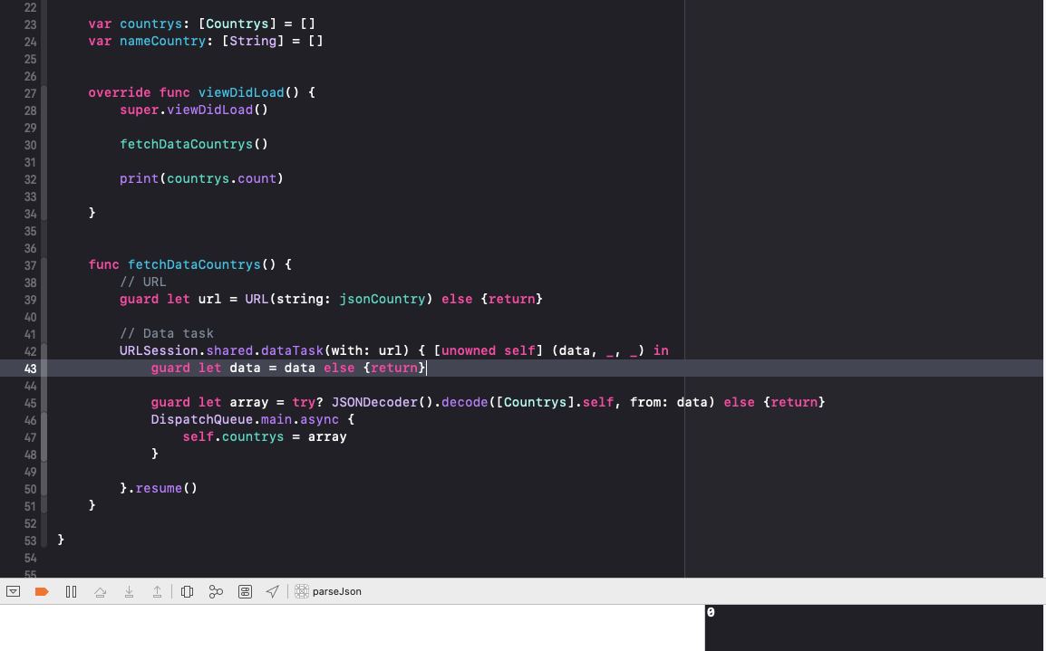The height and width of the screenshot is (651, 1046).
Task: Click the Step Over debug icon
Action: tap(100, 591)
